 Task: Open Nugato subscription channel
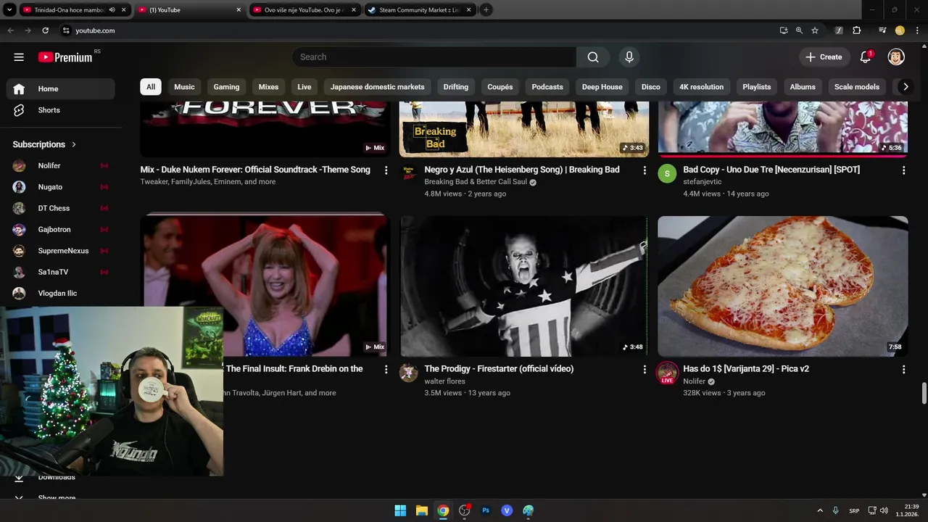[61, 187]
